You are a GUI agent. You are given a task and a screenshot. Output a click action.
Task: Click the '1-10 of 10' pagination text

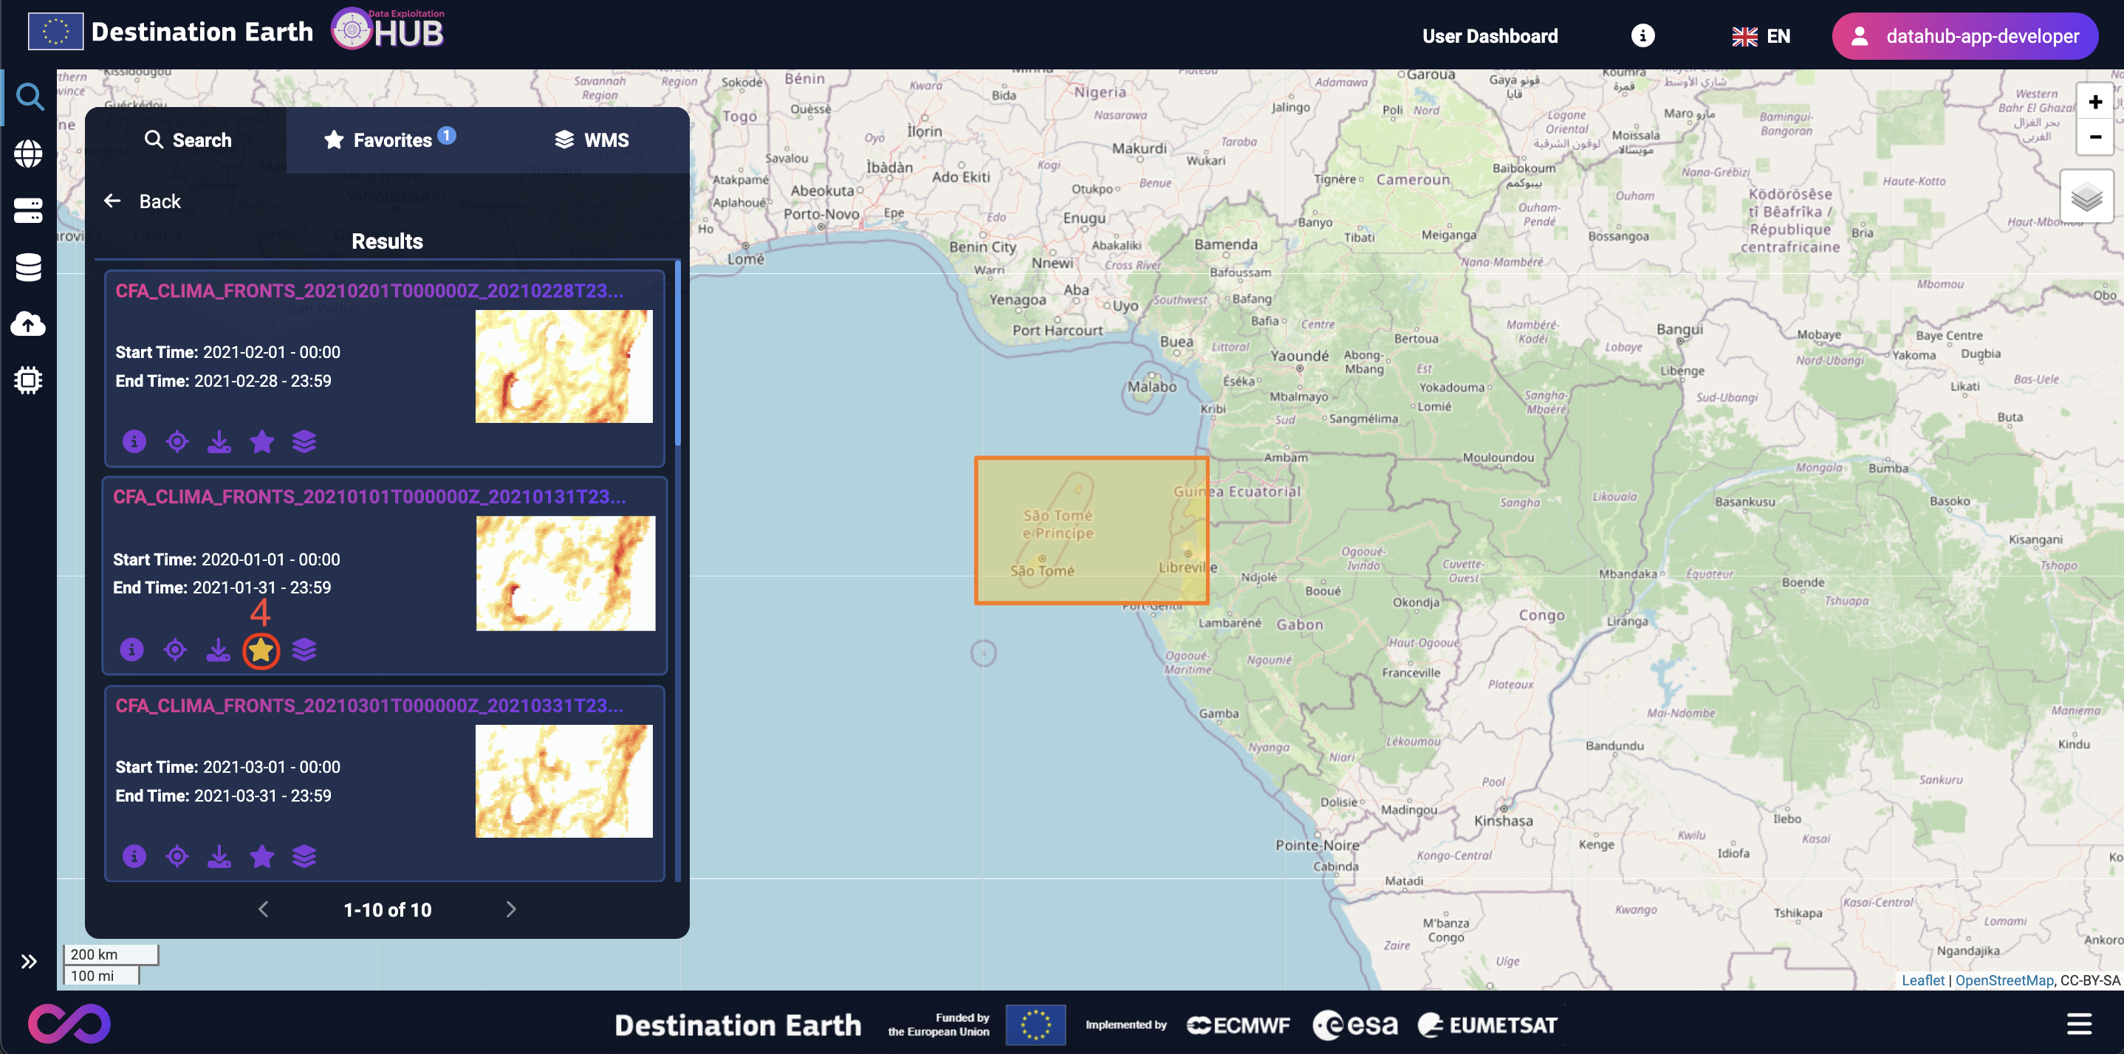(x=387, y=910)
